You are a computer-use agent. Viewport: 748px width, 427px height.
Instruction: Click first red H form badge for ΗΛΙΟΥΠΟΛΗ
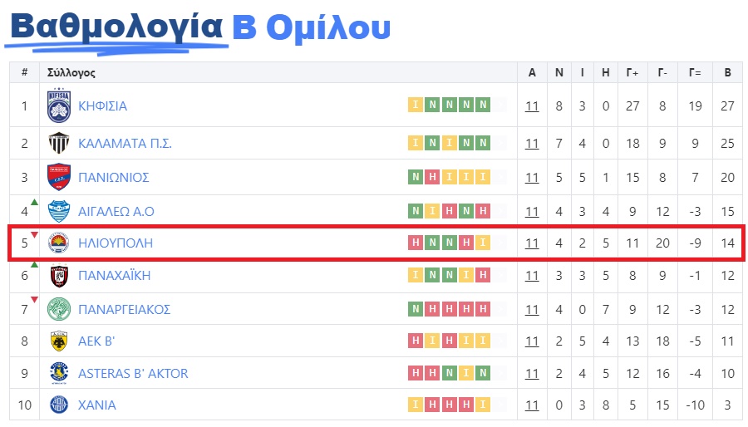(416, 242)
